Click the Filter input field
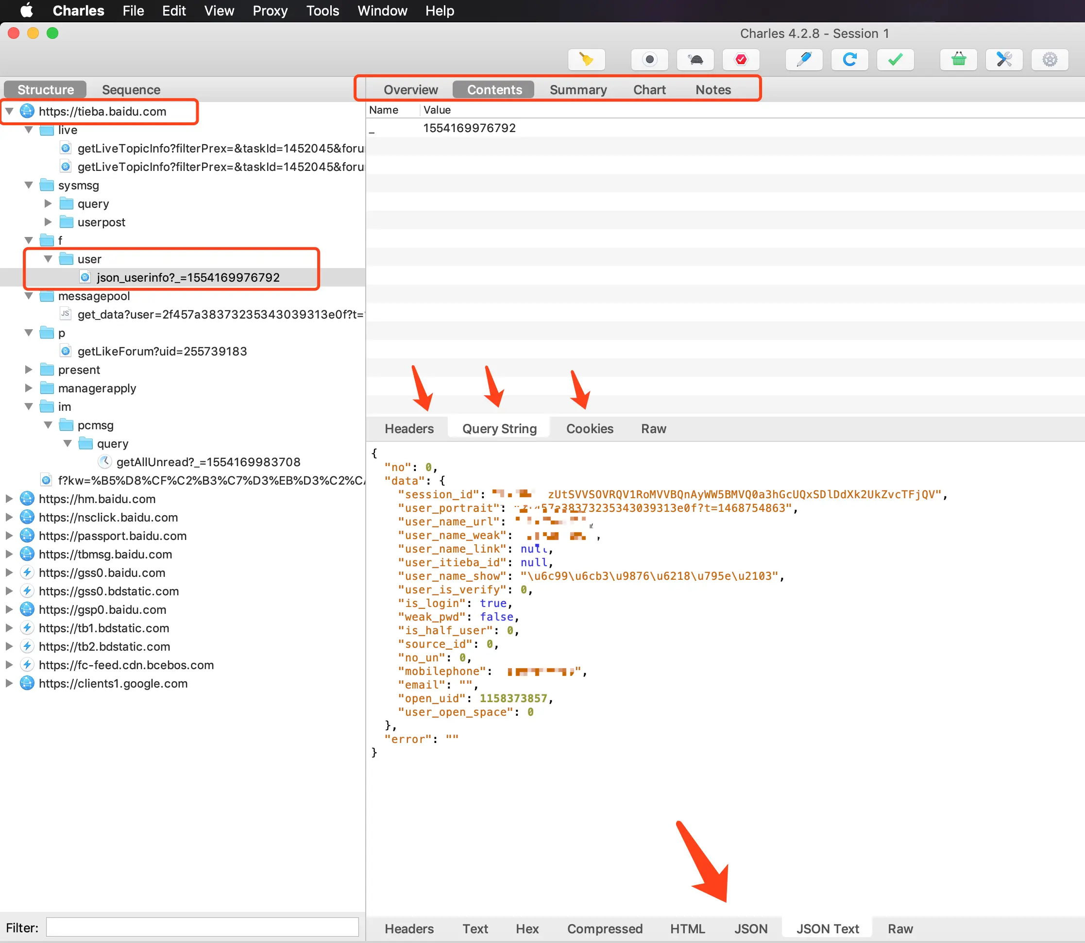Screen dimensions: 1085x943 (x=202, y=927)
